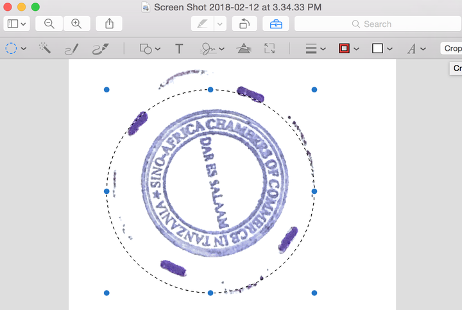
Task: Click the bottom-center selection handle
Action: point(210,293)
